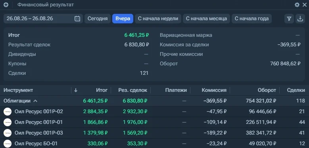This screenshot has width=309, height=148.
Task: Click the date range 26.08.26 field
Action: [43, 19]
